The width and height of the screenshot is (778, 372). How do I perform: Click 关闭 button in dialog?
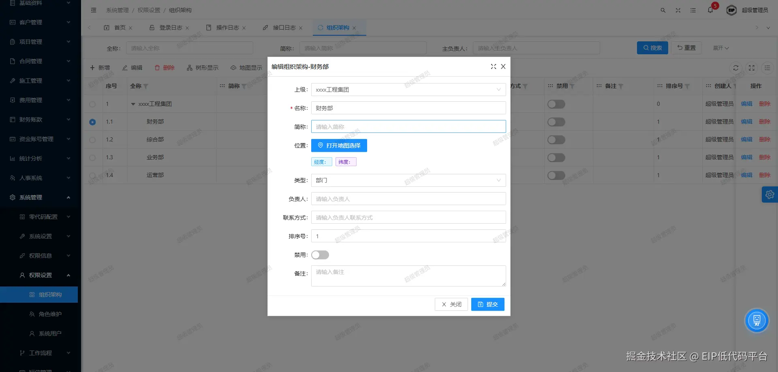[x=451, y=304]
